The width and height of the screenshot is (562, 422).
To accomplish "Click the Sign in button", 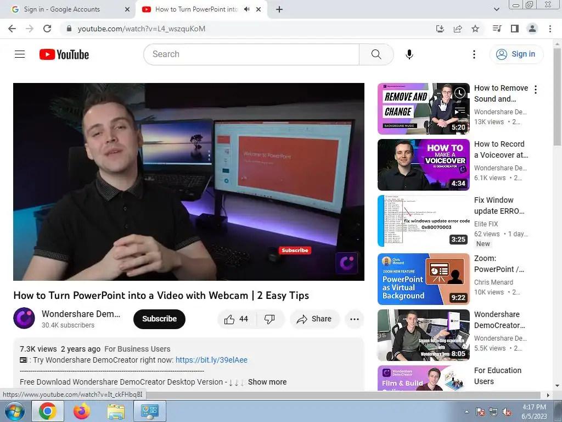I will pos(516,54).
